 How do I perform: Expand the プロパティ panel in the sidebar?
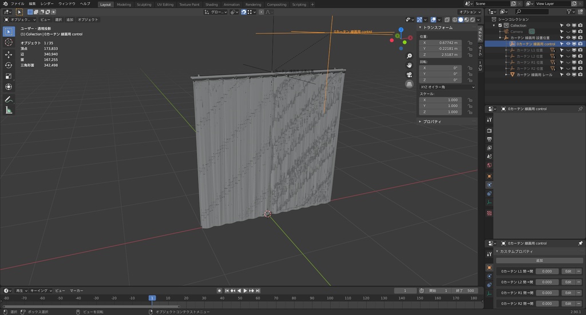click(431, 122)
